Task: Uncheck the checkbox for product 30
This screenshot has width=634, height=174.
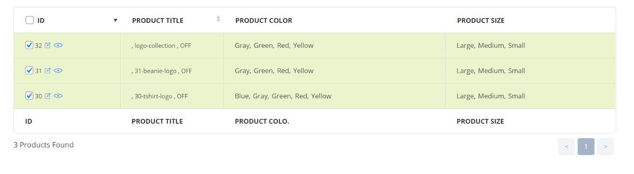Action: click(x=29, y=96)
